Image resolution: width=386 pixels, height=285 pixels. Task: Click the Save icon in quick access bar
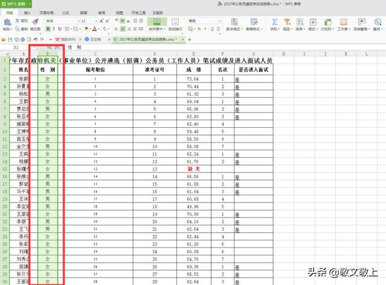click(x=10, y=39)
